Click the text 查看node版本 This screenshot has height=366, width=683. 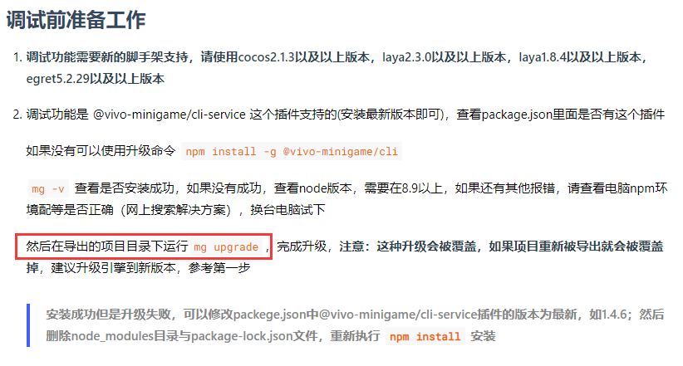(x=312, y=188)
